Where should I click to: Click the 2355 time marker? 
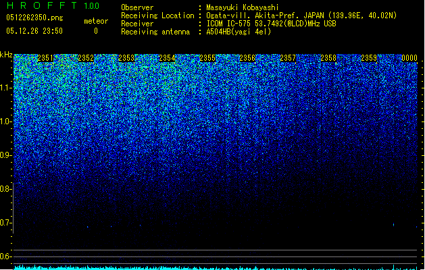[207, 58]
